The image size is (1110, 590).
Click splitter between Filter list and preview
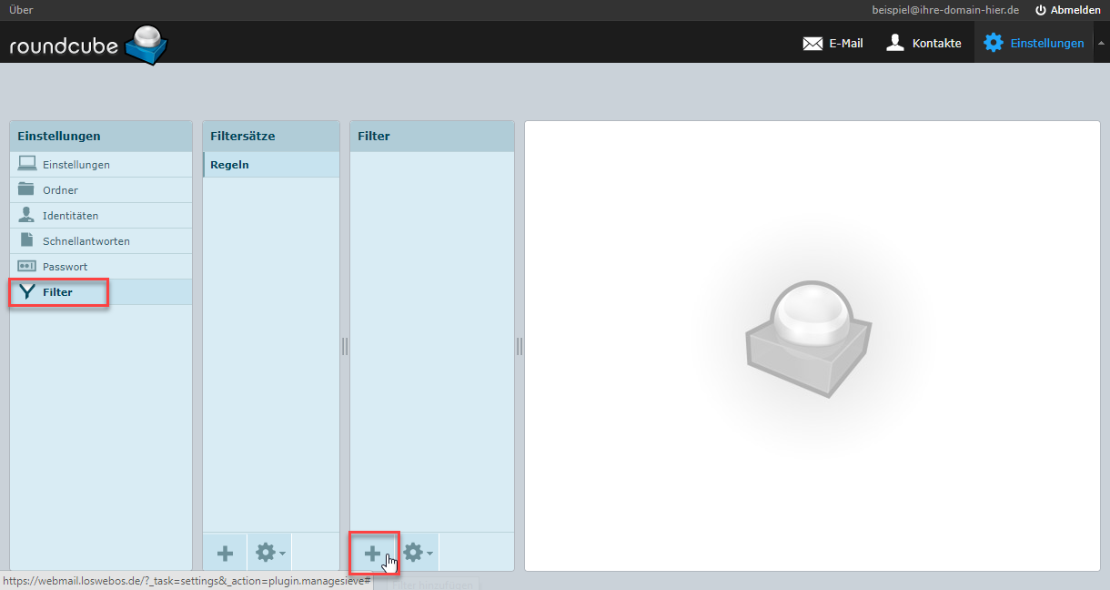point(520,346)
